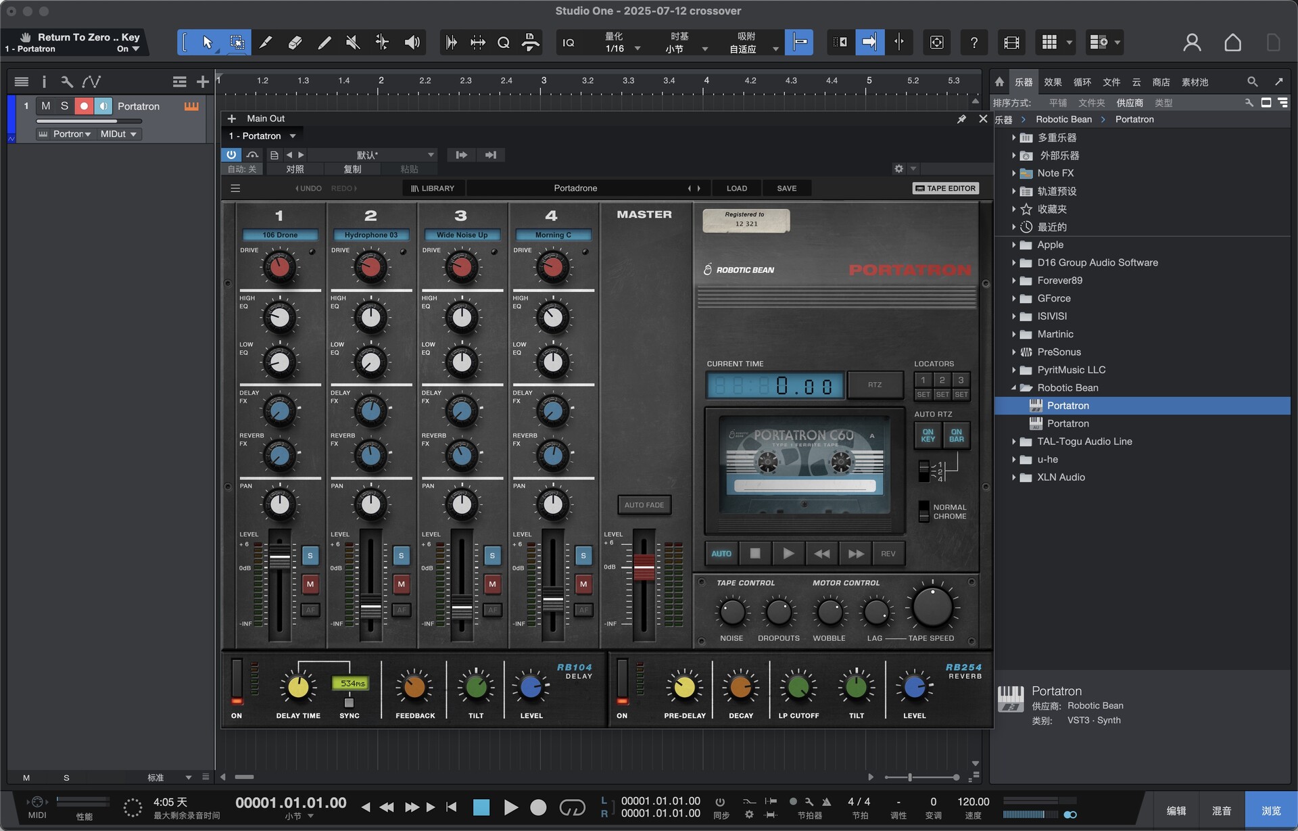Open the track inspector i icon
Image resolution: width=1298 pixels, height=831 pixels.
[x=44, y=82]
